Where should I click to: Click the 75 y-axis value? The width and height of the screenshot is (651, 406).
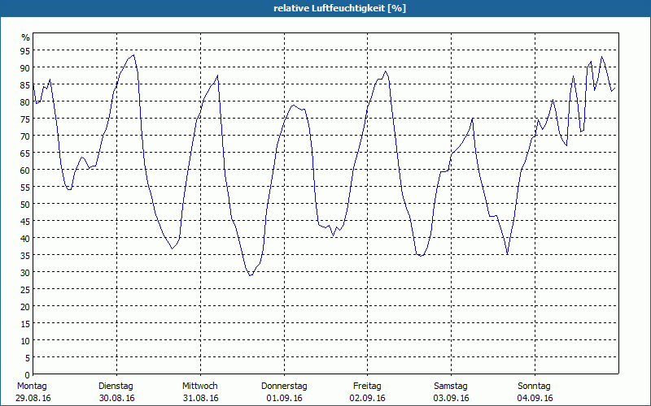25,119
